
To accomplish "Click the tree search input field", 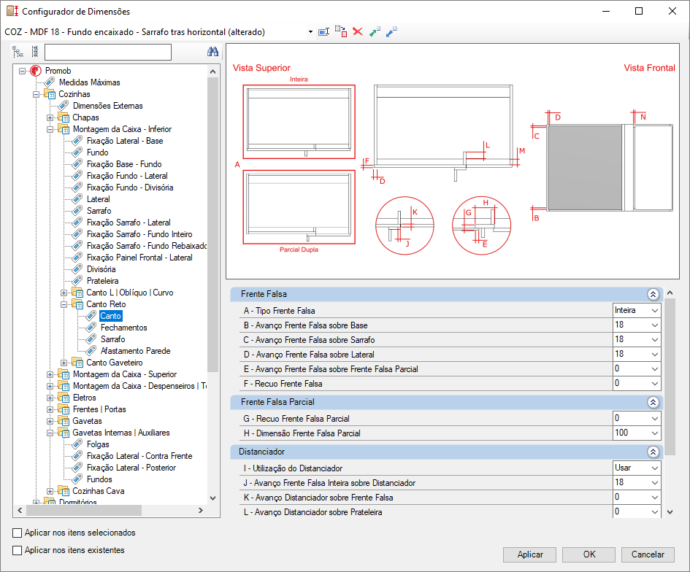I will coord(108,52).
